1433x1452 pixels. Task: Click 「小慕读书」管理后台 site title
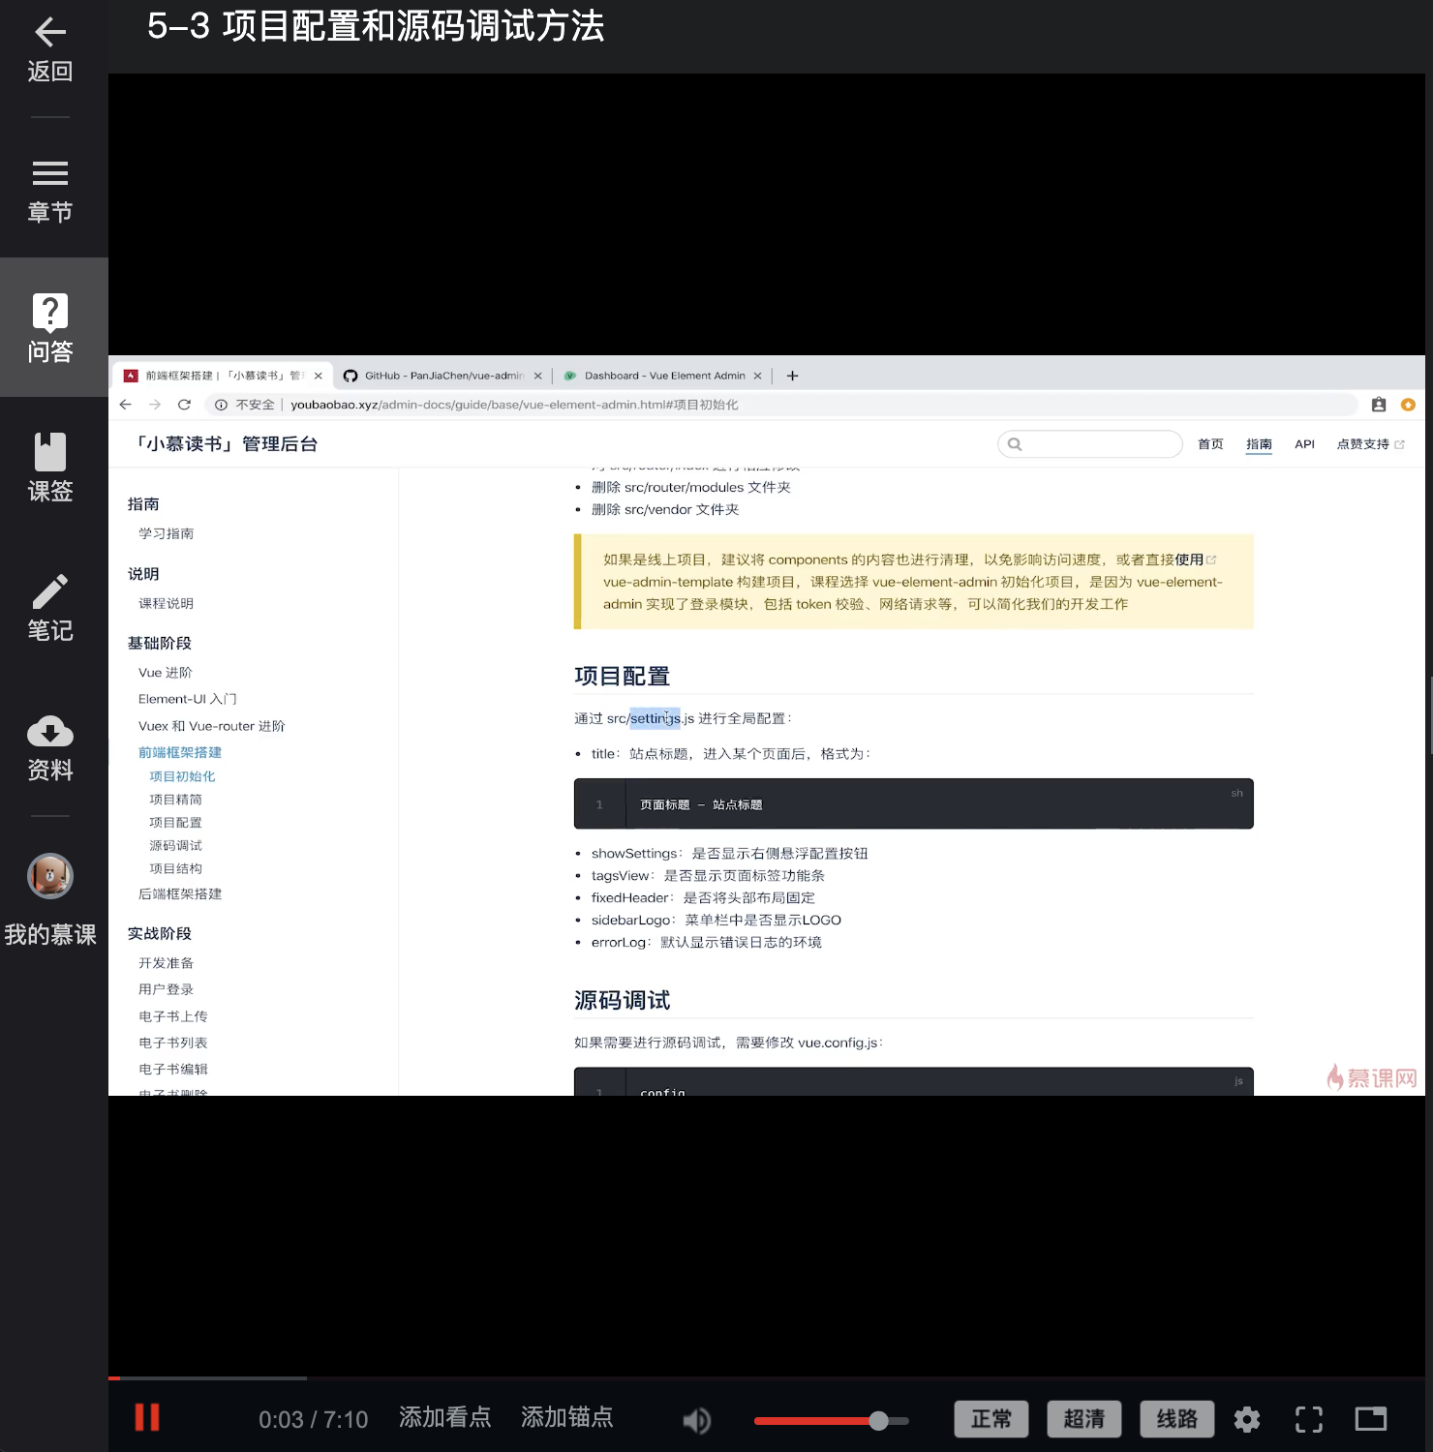click(227, 443)
